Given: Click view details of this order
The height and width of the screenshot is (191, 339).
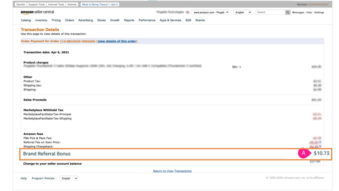Looking at the screenshot, I should [117, 41].
